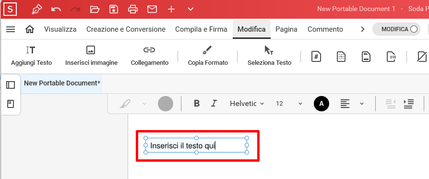The image size is (429, 179).
Task: Click the Collegamento button
Action: point(149,56)
